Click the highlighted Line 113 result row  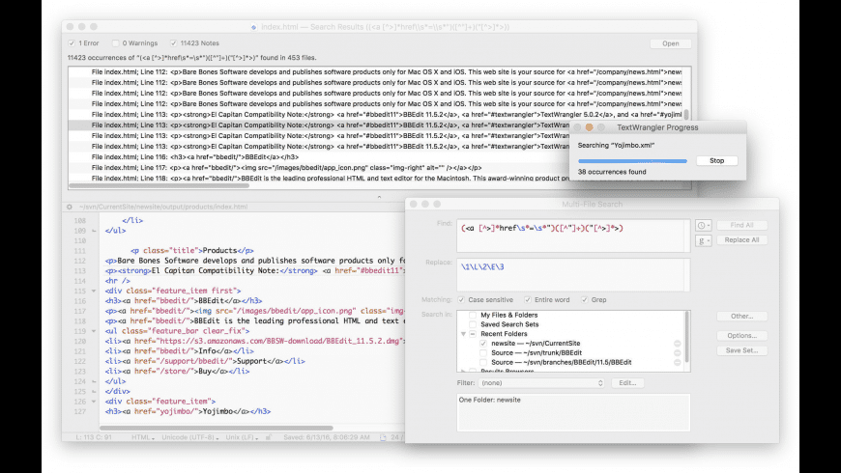coord(319,125)
